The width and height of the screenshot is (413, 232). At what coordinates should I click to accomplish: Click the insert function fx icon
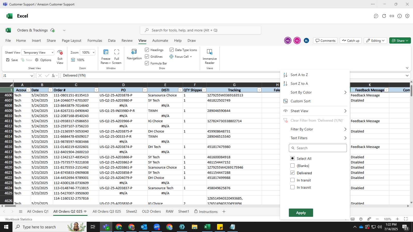pos(53,76)
